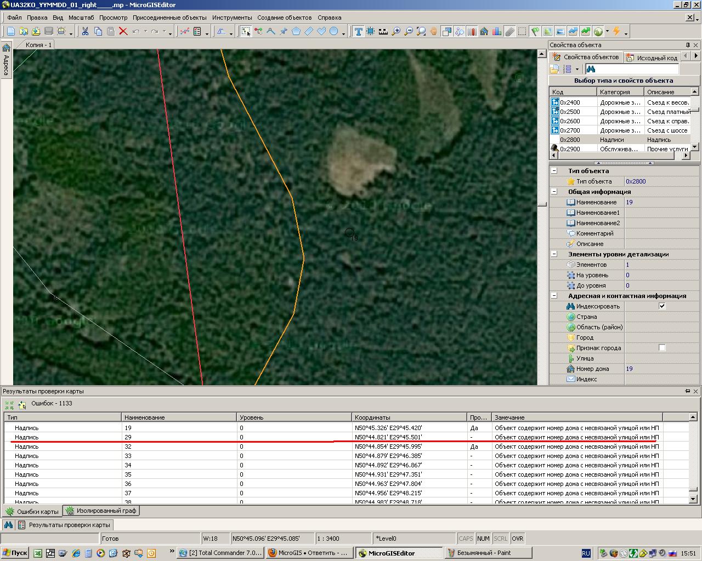Image resolution: width=702 pixels, height=561 pixels.
Task: Open the Инструменты menu
Action: [232, 18]
